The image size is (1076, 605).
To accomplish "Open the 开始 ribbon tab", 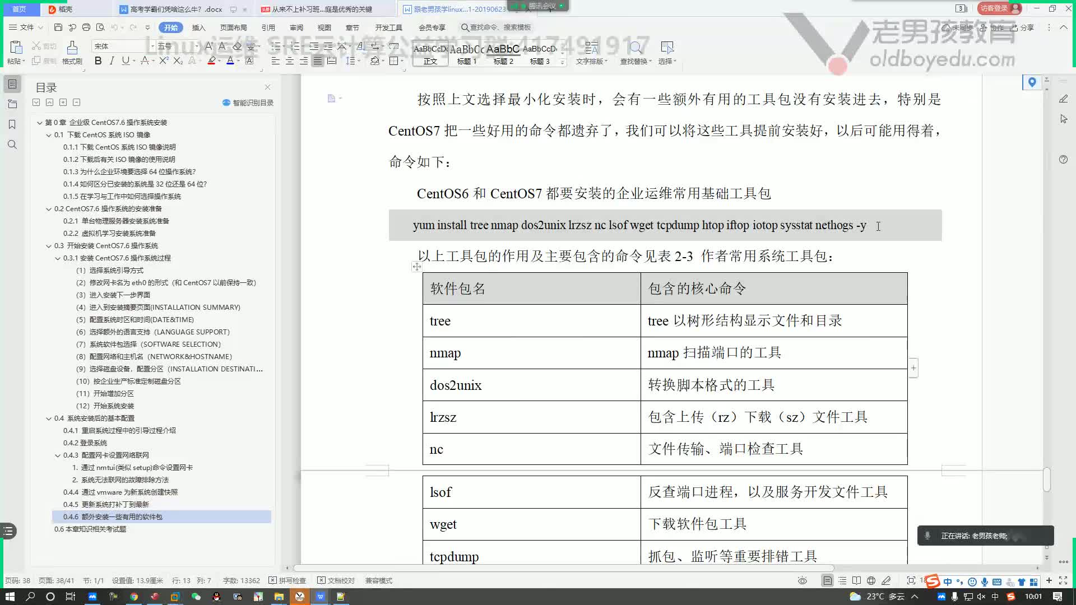I will [x=171, y=27].
